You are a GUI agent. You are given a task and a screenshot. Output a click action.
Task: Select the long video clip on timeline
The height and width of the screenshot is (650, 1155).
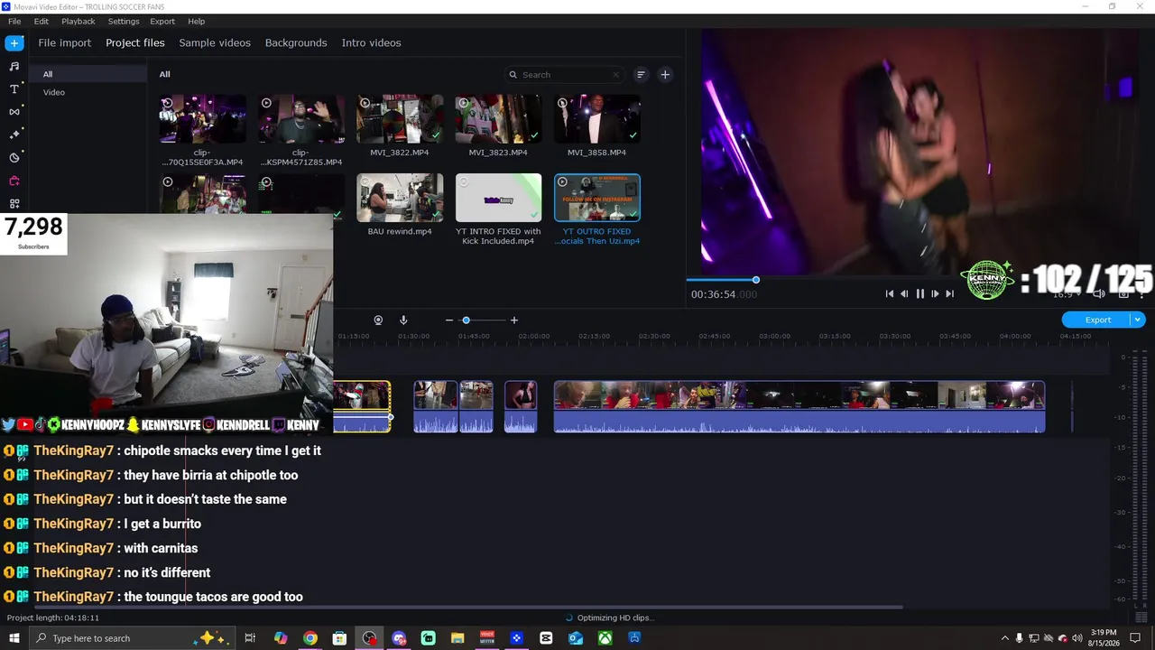point(799,407)
